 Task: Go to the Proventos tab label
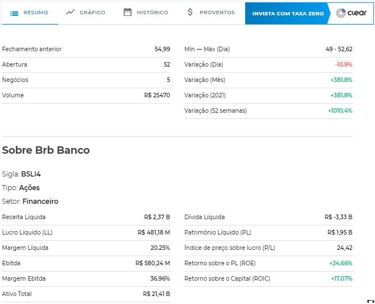[x=217, y=13]
